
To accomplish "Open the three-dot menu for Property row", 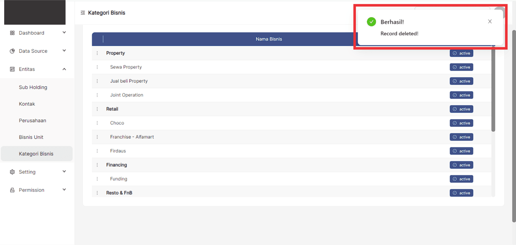I will (x=97, y=53).
